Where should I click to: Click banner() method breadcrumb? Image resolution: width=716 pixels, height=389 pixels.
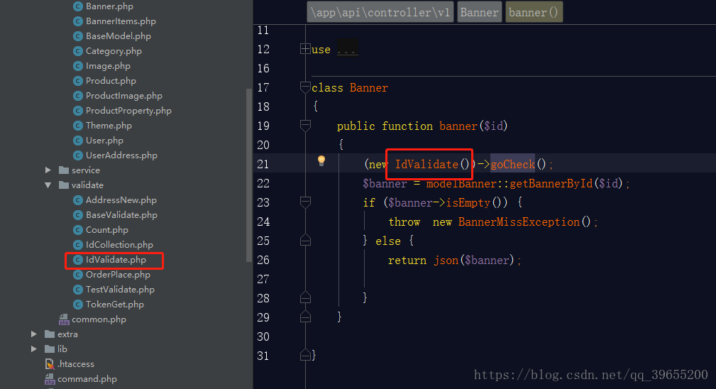click(534, 12)
